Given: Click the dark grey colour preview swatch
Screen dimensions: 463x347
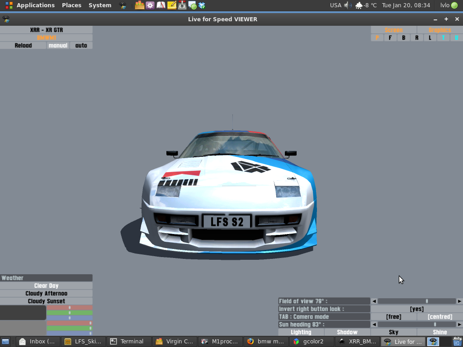Looking at the screenshot, I should [23, 313].
